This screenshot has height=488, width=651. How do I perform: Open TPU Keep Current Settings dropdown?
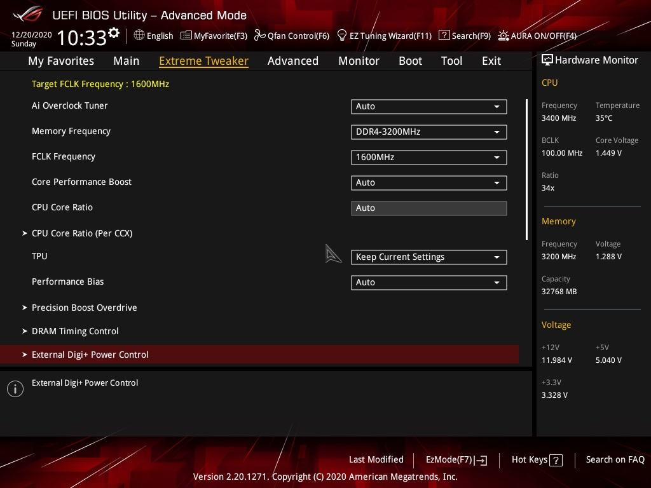click(429, 257)
